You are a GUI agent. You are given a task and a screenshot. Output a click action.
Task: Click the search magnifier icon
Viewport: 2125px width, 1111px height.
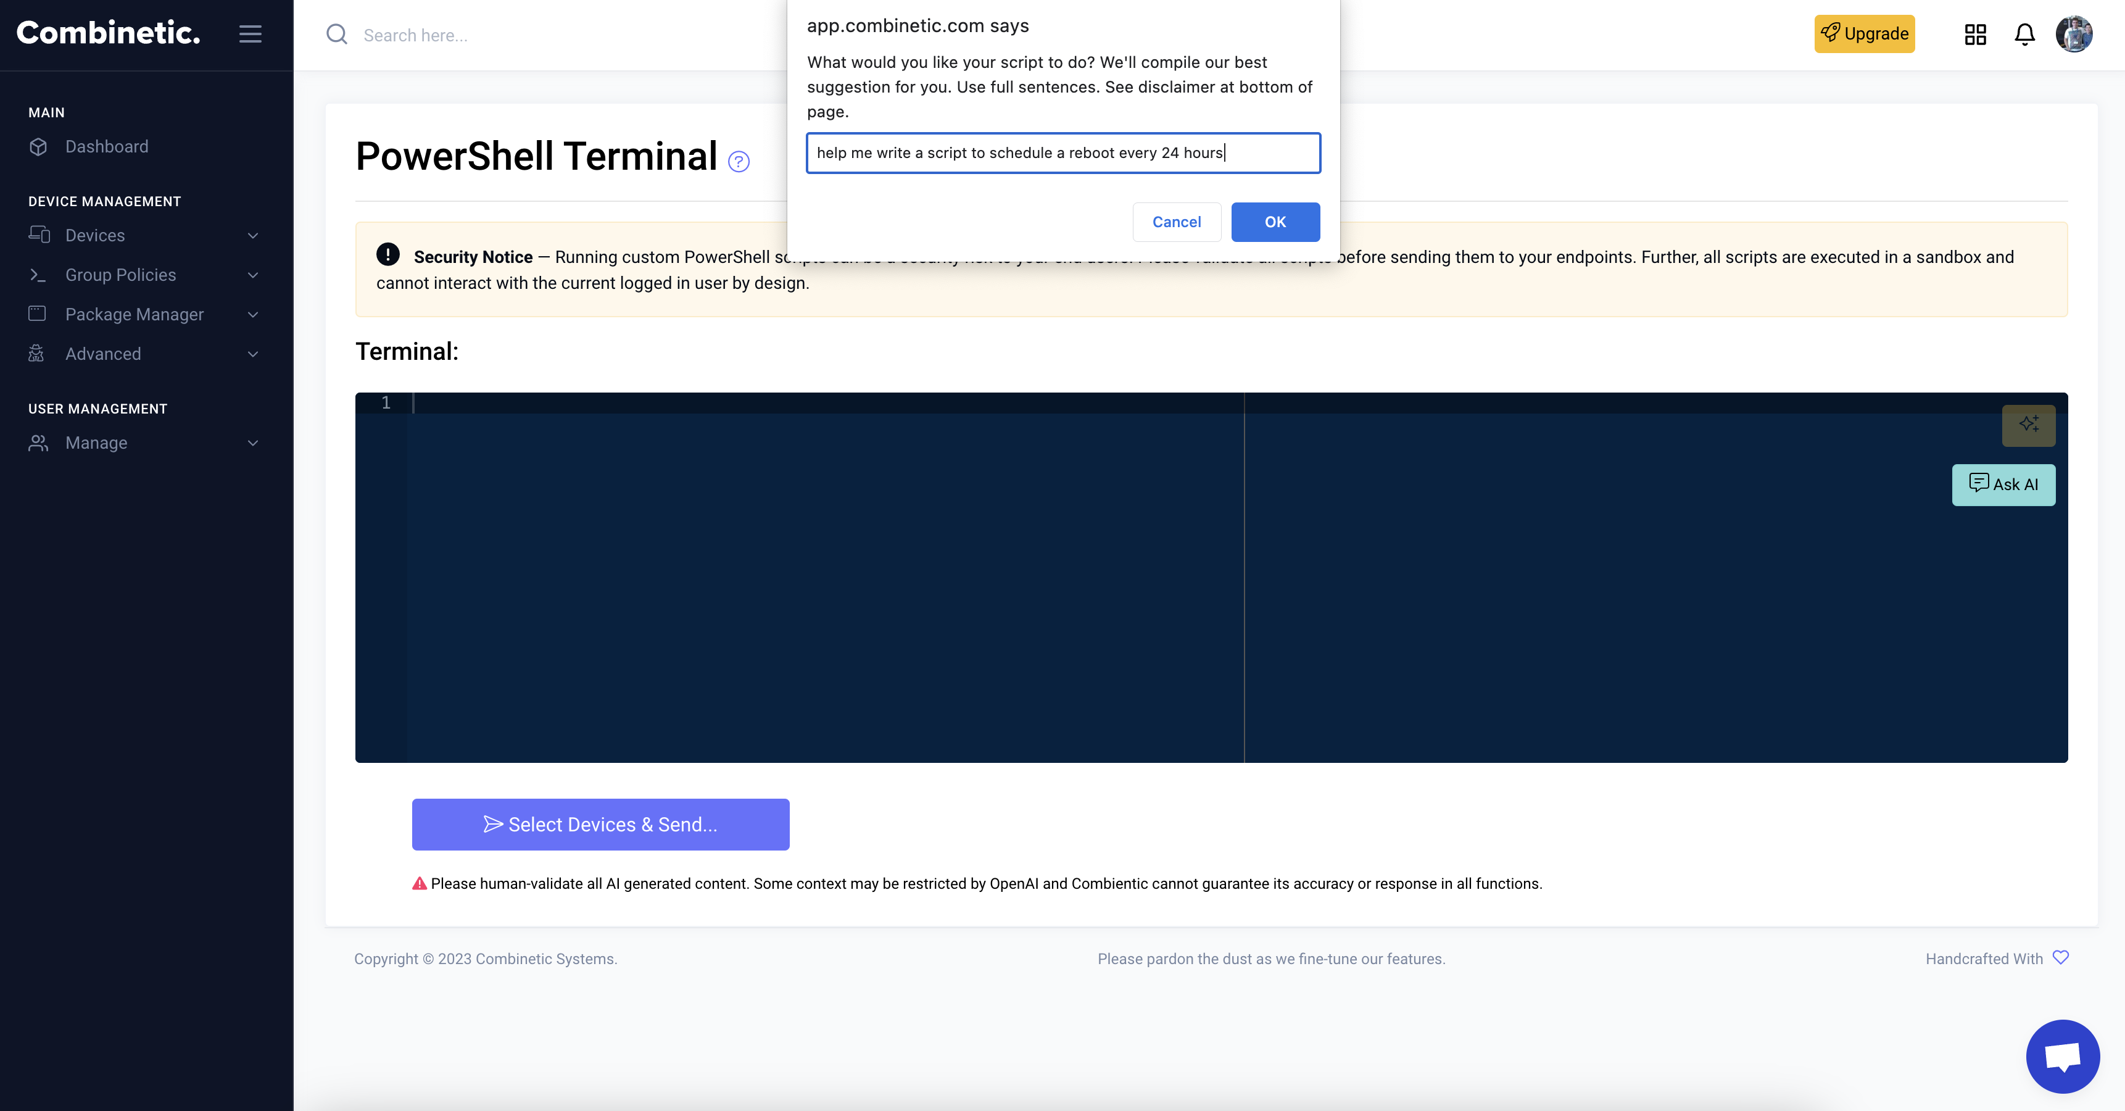pos(336,35)
